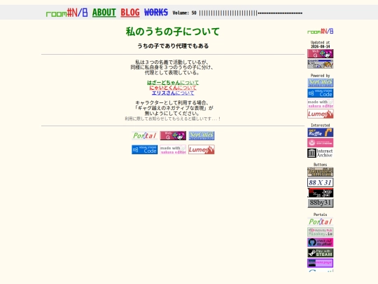Open the room#N/B logo in header
The height and width of the screenshot is (284, 378).
(66, 13)
